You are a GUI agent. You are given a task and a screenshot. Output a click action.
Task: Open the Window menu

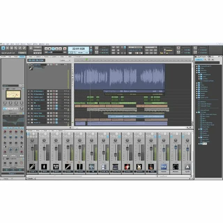coord(42,44)
